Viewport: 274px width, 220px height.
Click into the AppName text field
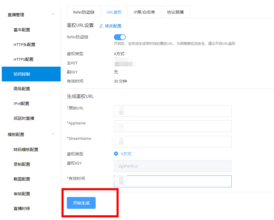click(x=172, y=126)
